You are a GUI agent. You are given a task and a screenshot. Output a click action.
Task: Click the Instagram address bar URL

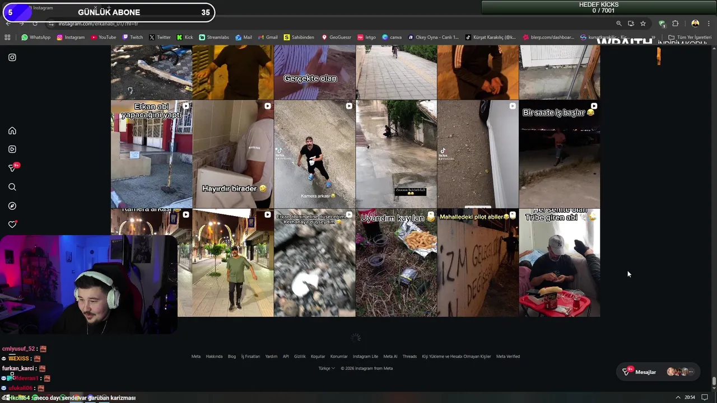[98, 24]
